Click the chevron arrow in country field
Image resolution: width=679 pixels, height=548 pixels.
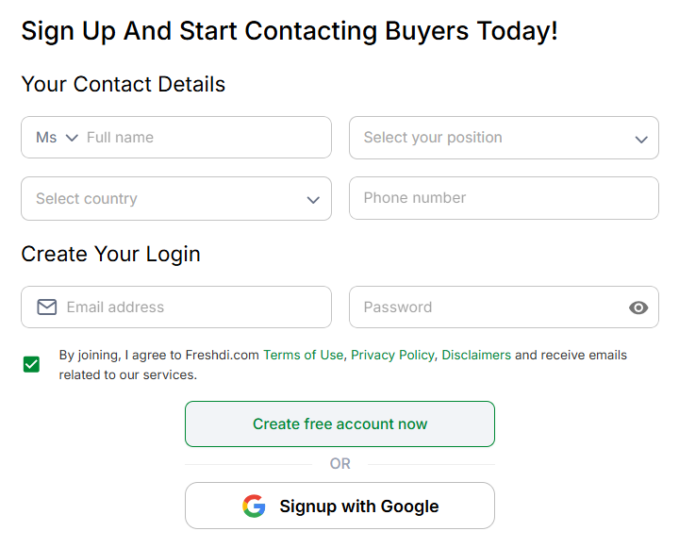point(313,200)
